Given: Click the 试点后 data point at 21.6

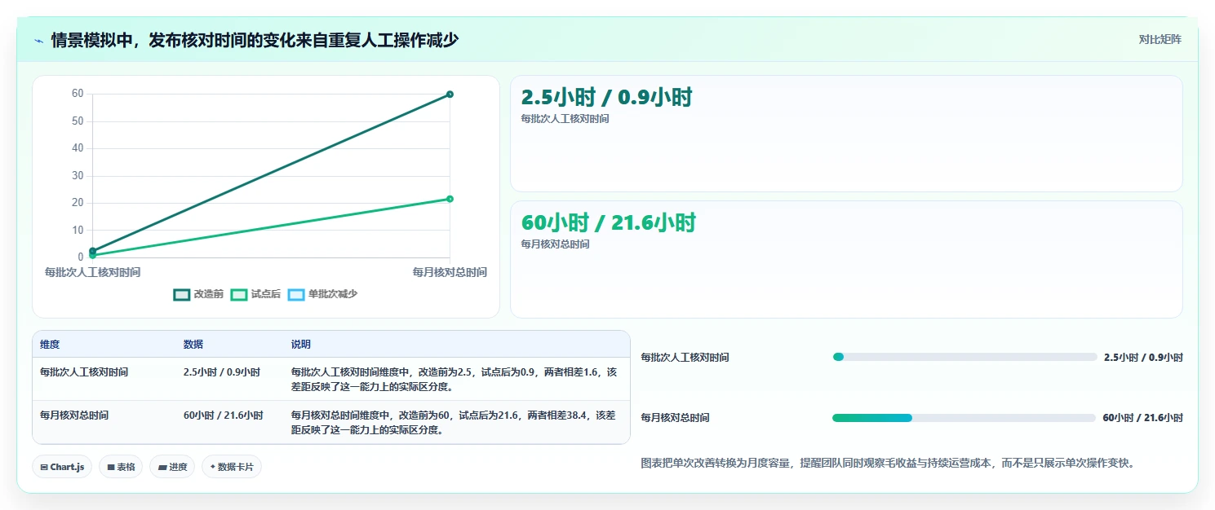Looking at the screenshot, I should [450, 199].
